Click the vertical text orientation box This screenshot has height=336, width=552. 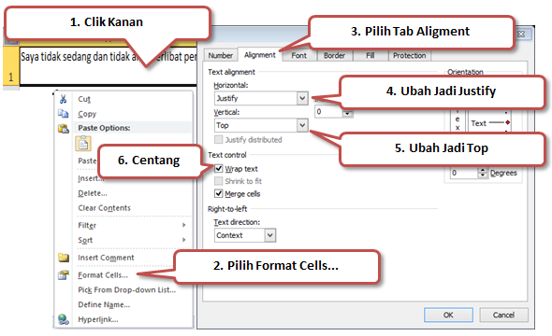pos(458,121)
